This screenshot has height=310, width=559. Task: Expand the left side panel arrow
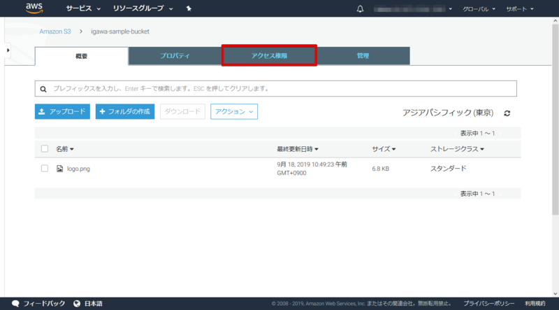[x=8, y=50]
